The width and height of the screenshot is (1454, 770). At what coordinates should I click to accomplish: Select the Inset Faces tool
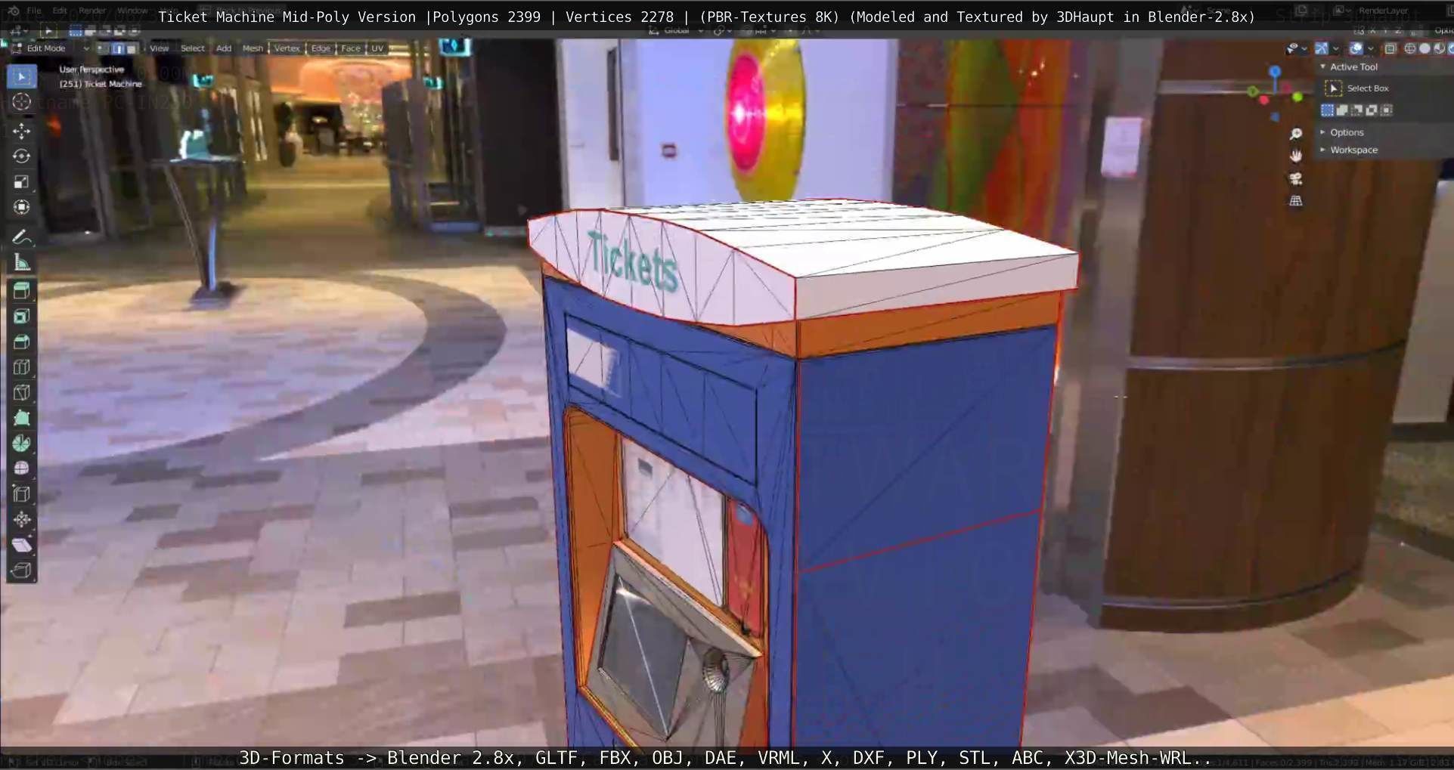(x=21, y=317)
